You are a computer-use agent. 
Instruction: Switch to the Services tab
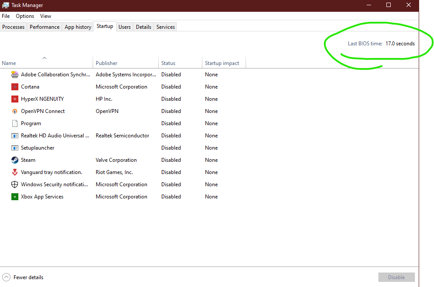(166, 27)
